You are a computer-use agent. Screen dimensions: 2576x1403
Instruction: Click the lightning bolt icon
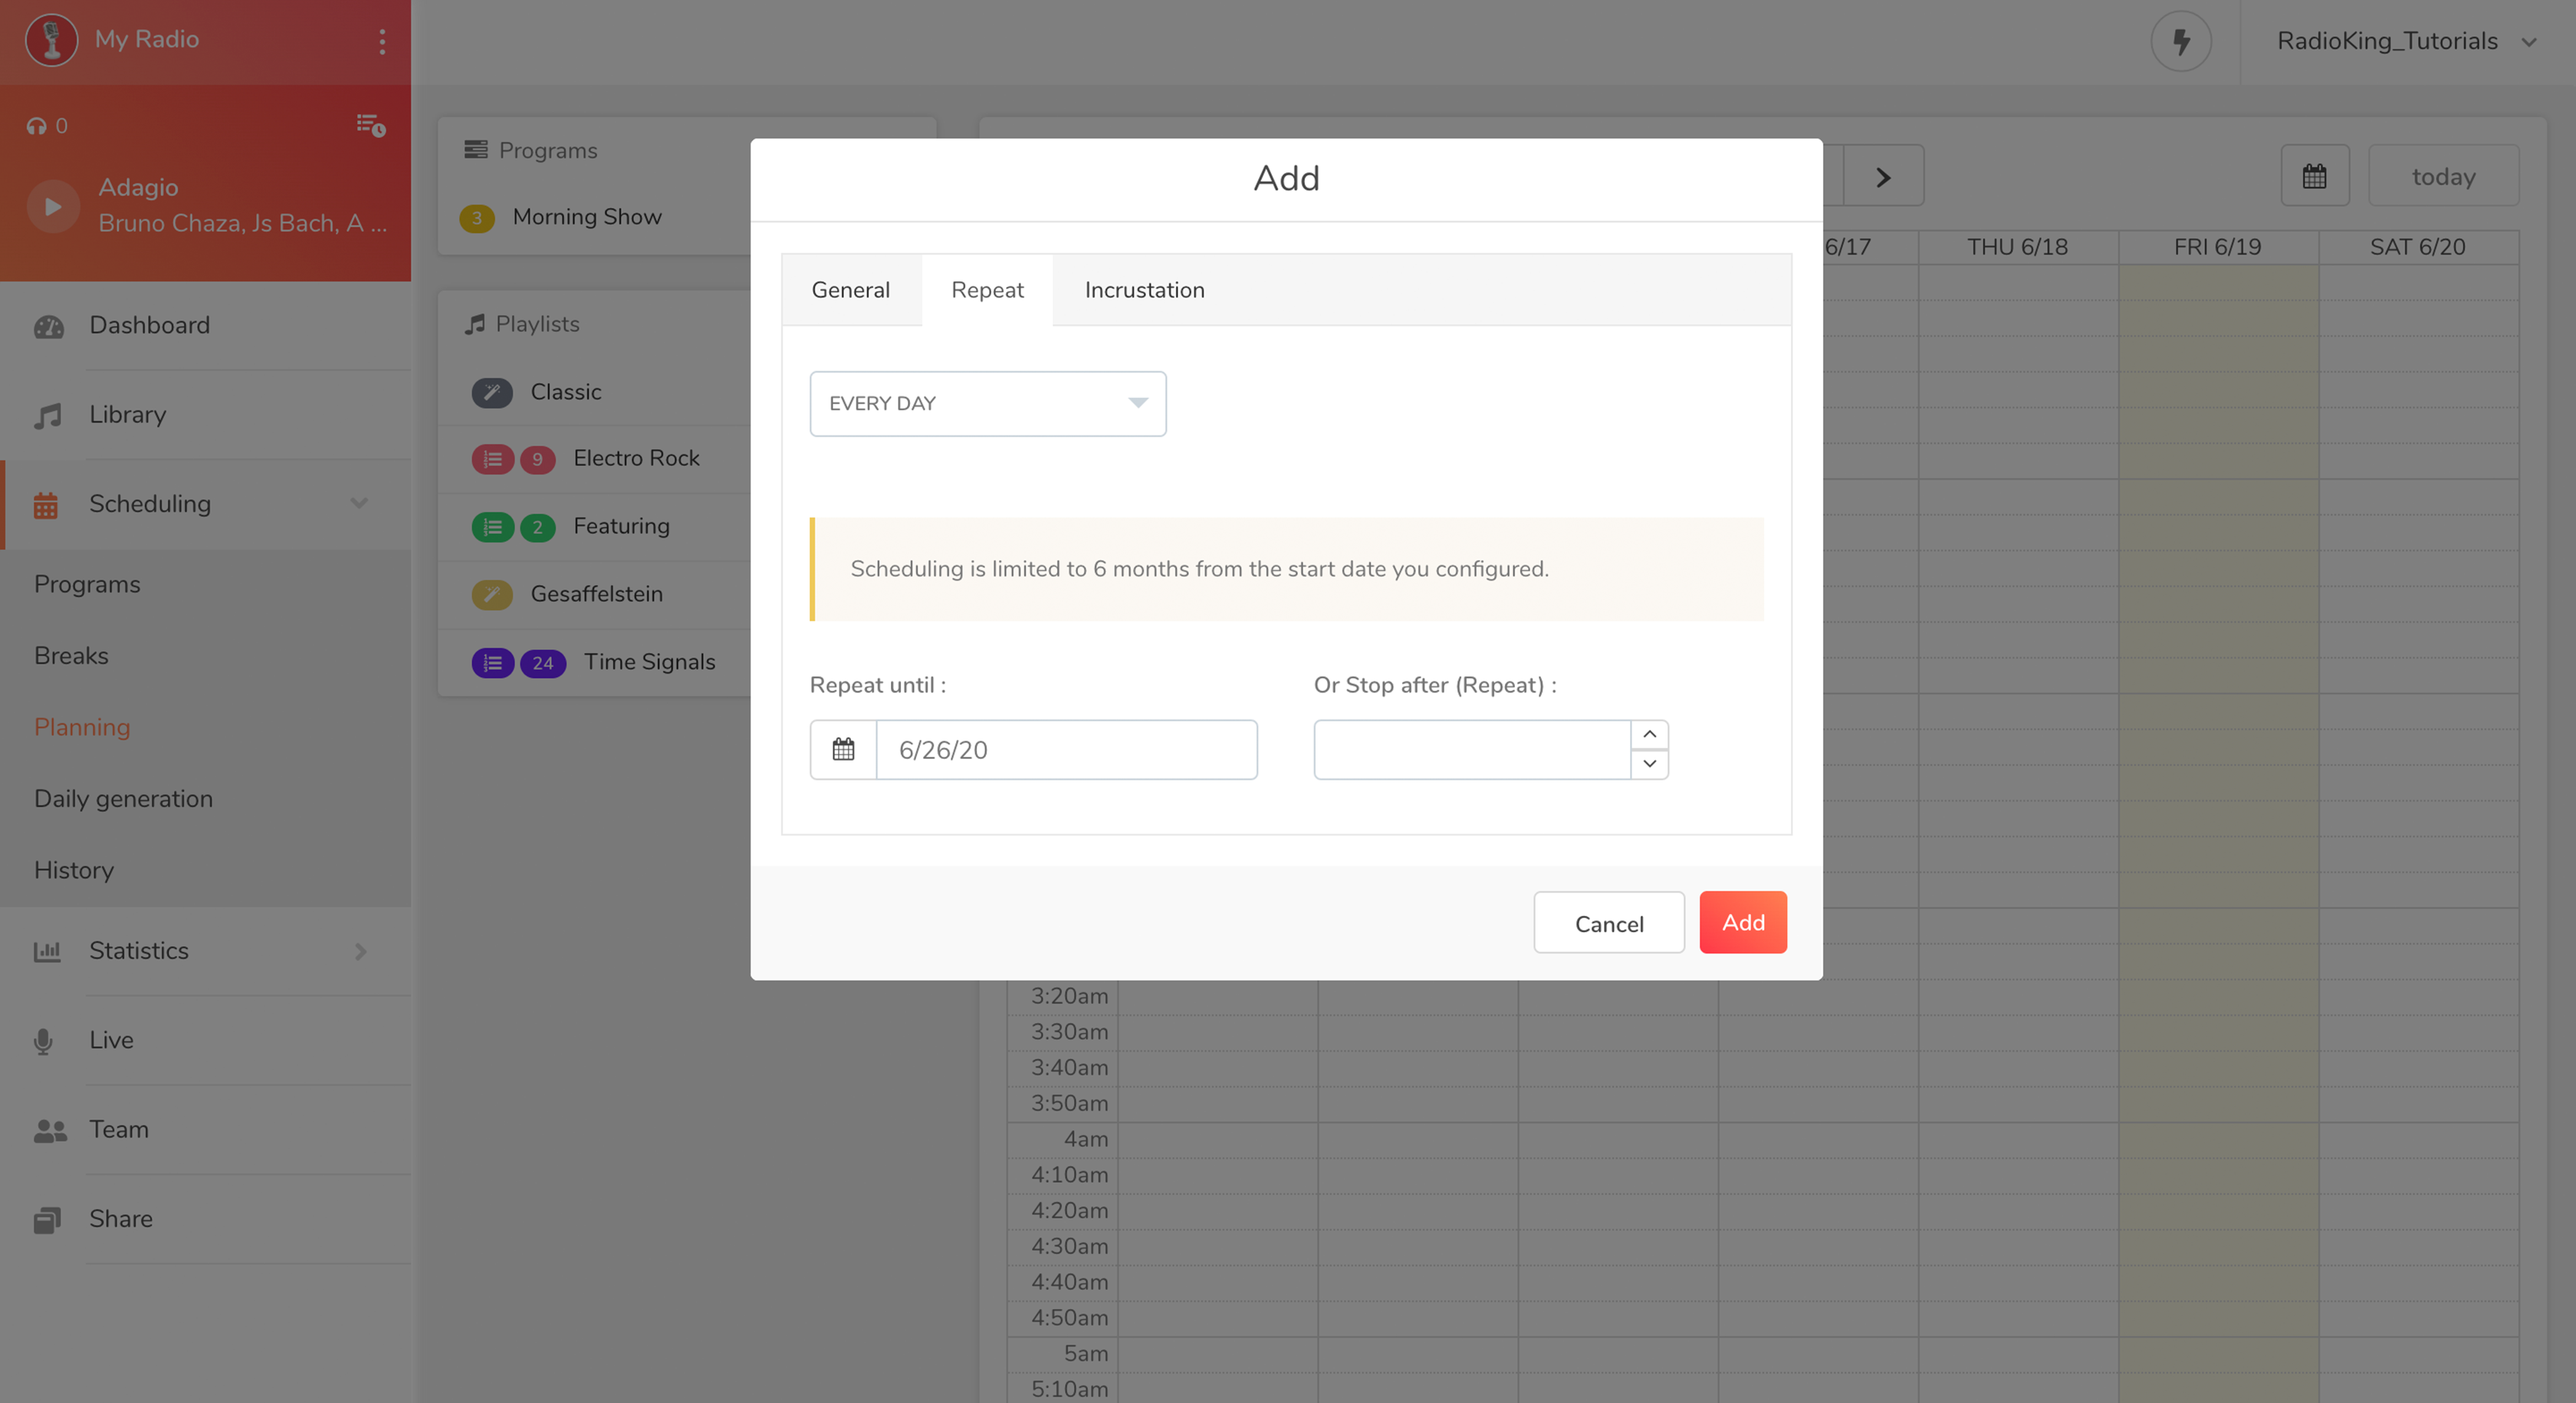click(2181, 41)
